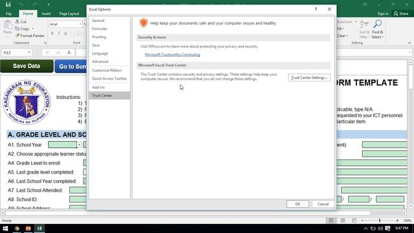Click the A8 School ID field
The width and height of the screenshot is (414, 233).
tap(78, 199)
